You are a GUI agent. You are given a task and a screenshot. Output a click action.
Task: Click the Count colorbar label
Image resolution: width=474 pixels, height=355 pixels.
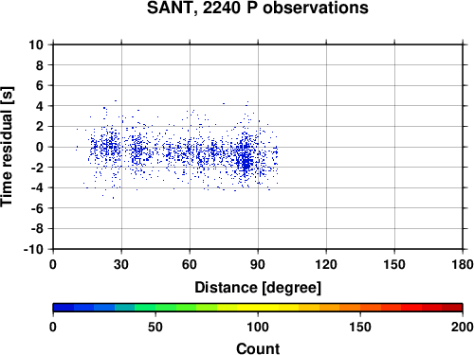pyautogui.click(x=258, y=348)
